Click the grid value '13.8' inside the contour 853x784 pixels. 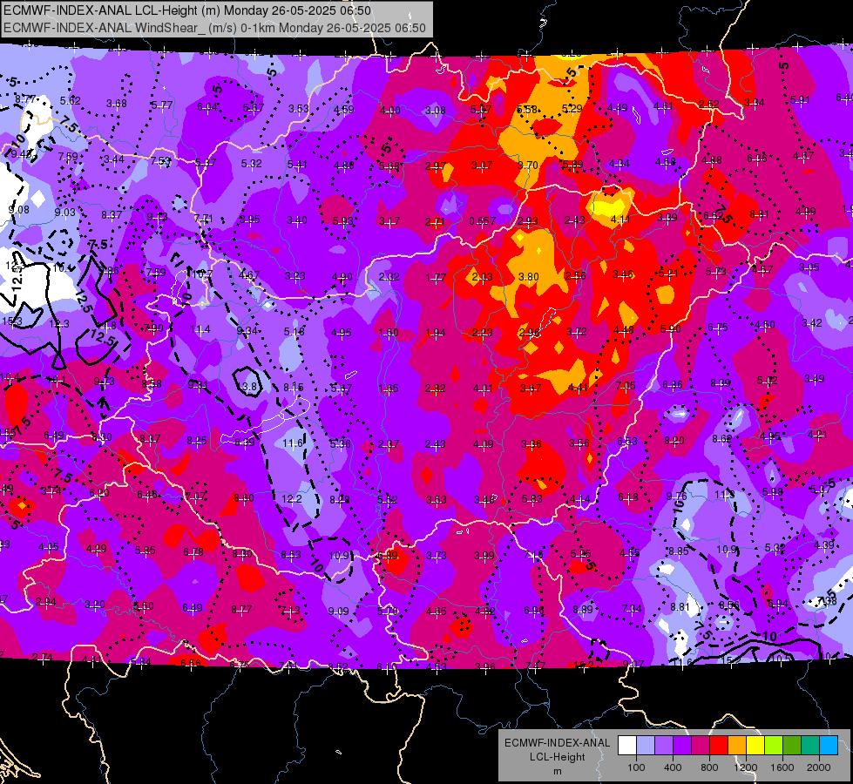[x=247, y=387]
